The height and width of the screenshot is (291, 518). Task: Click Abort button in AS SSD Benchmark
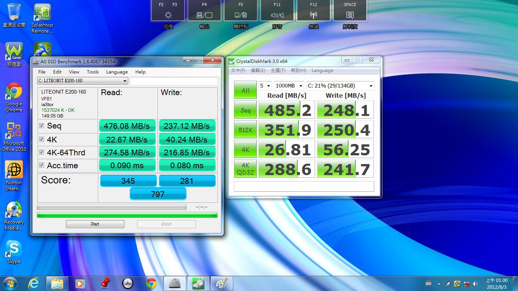tap(166, 224)
